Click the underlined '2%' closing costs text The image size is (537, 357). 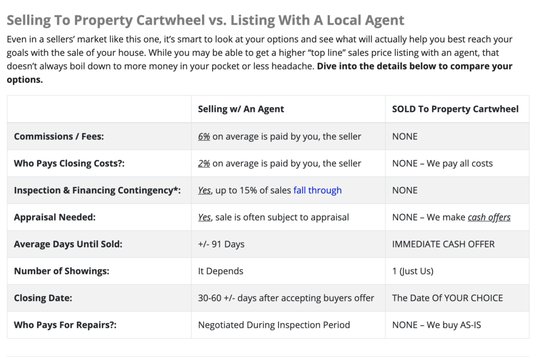click(204, 164)
